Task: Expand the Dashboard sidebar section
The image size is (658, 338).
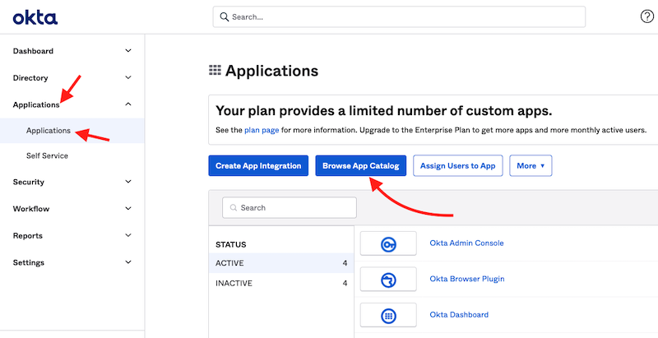Action: (128, 51)
